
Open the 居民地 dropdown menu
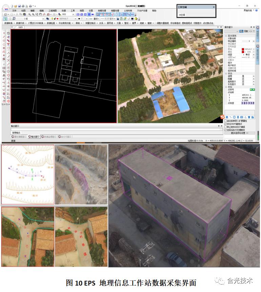pos(110,23)
